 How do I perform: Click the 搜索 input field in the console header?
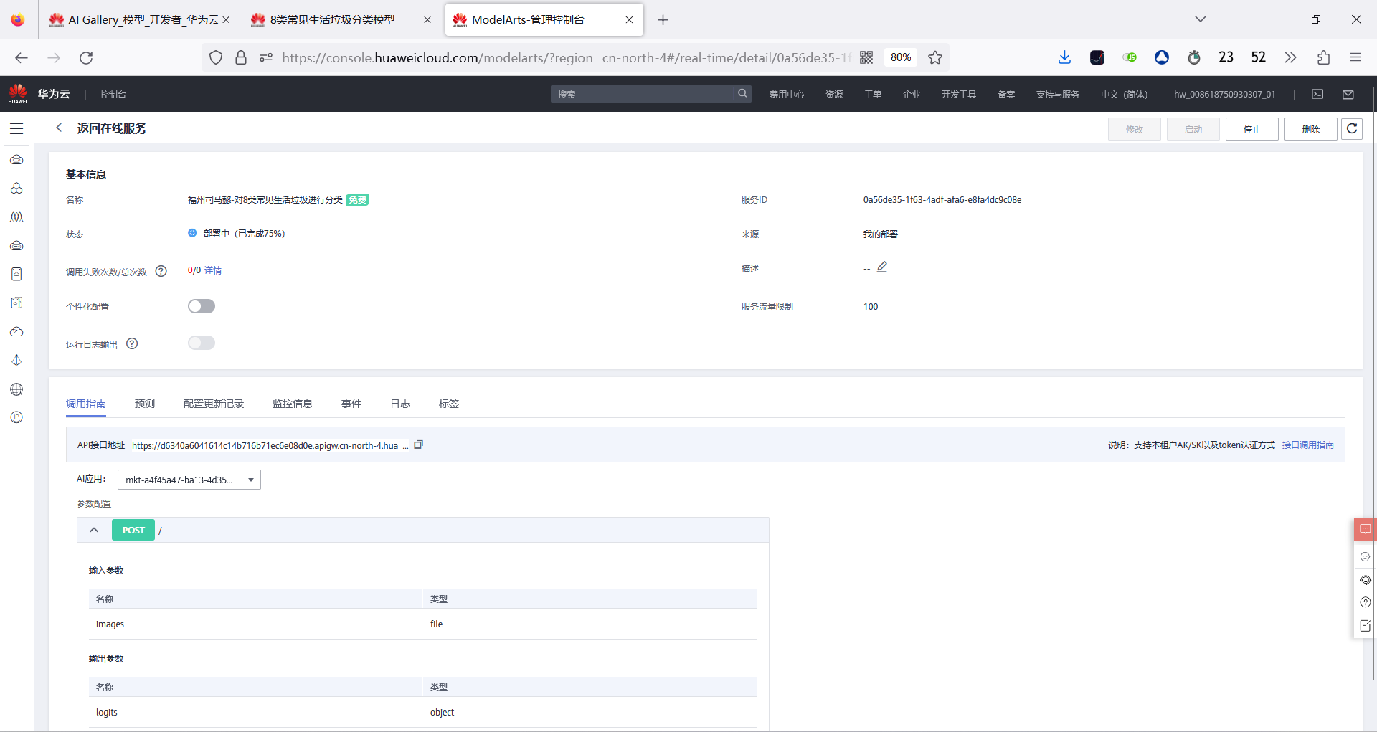tap(644, 94)
